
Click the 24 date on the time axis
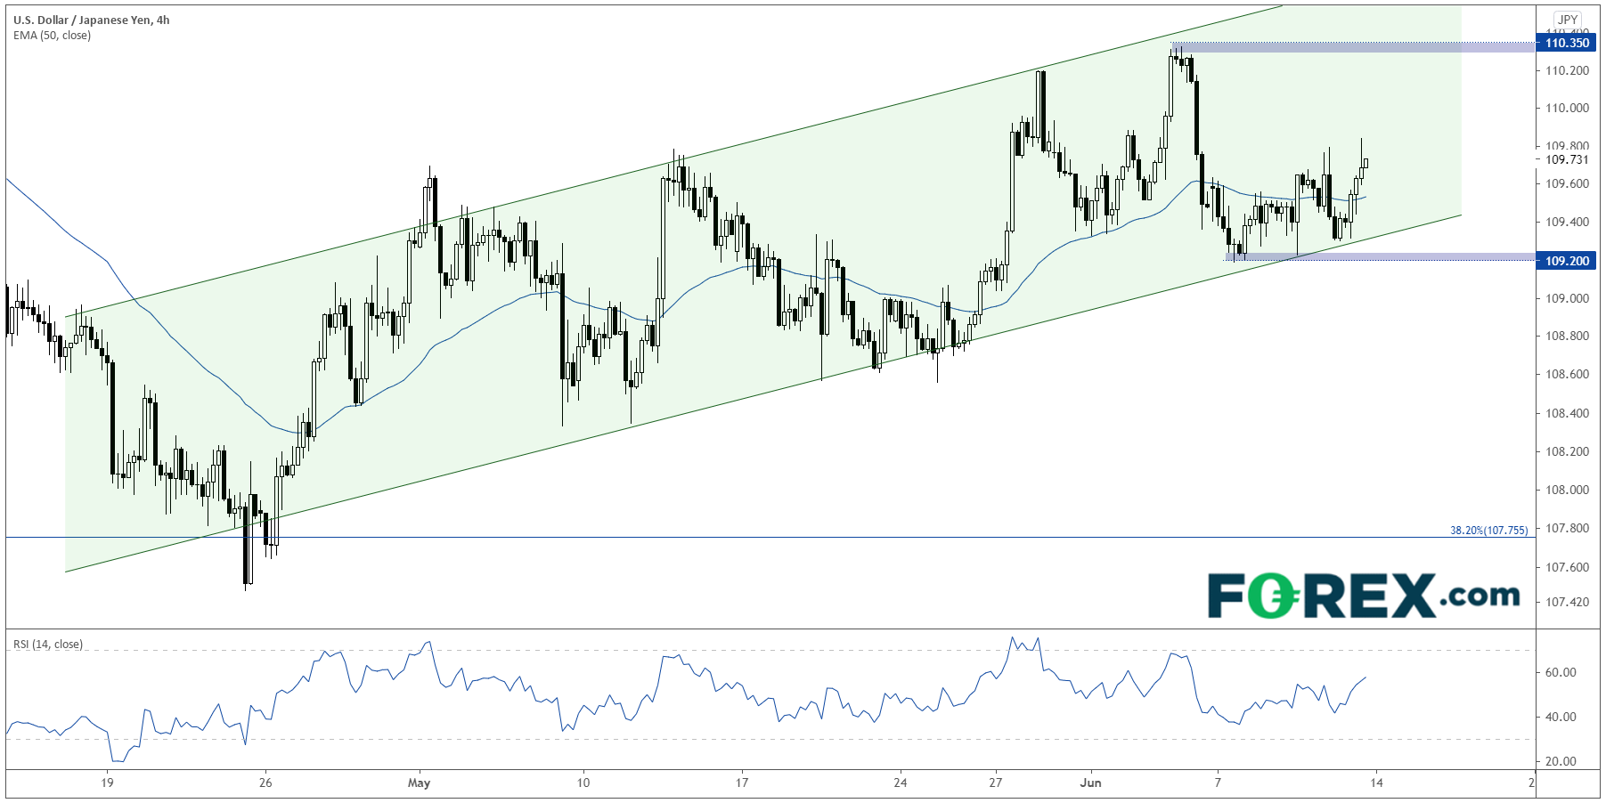coord(901,783)
